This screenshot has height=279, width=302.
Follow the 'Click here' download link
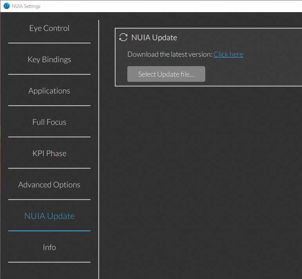point(228,54)
